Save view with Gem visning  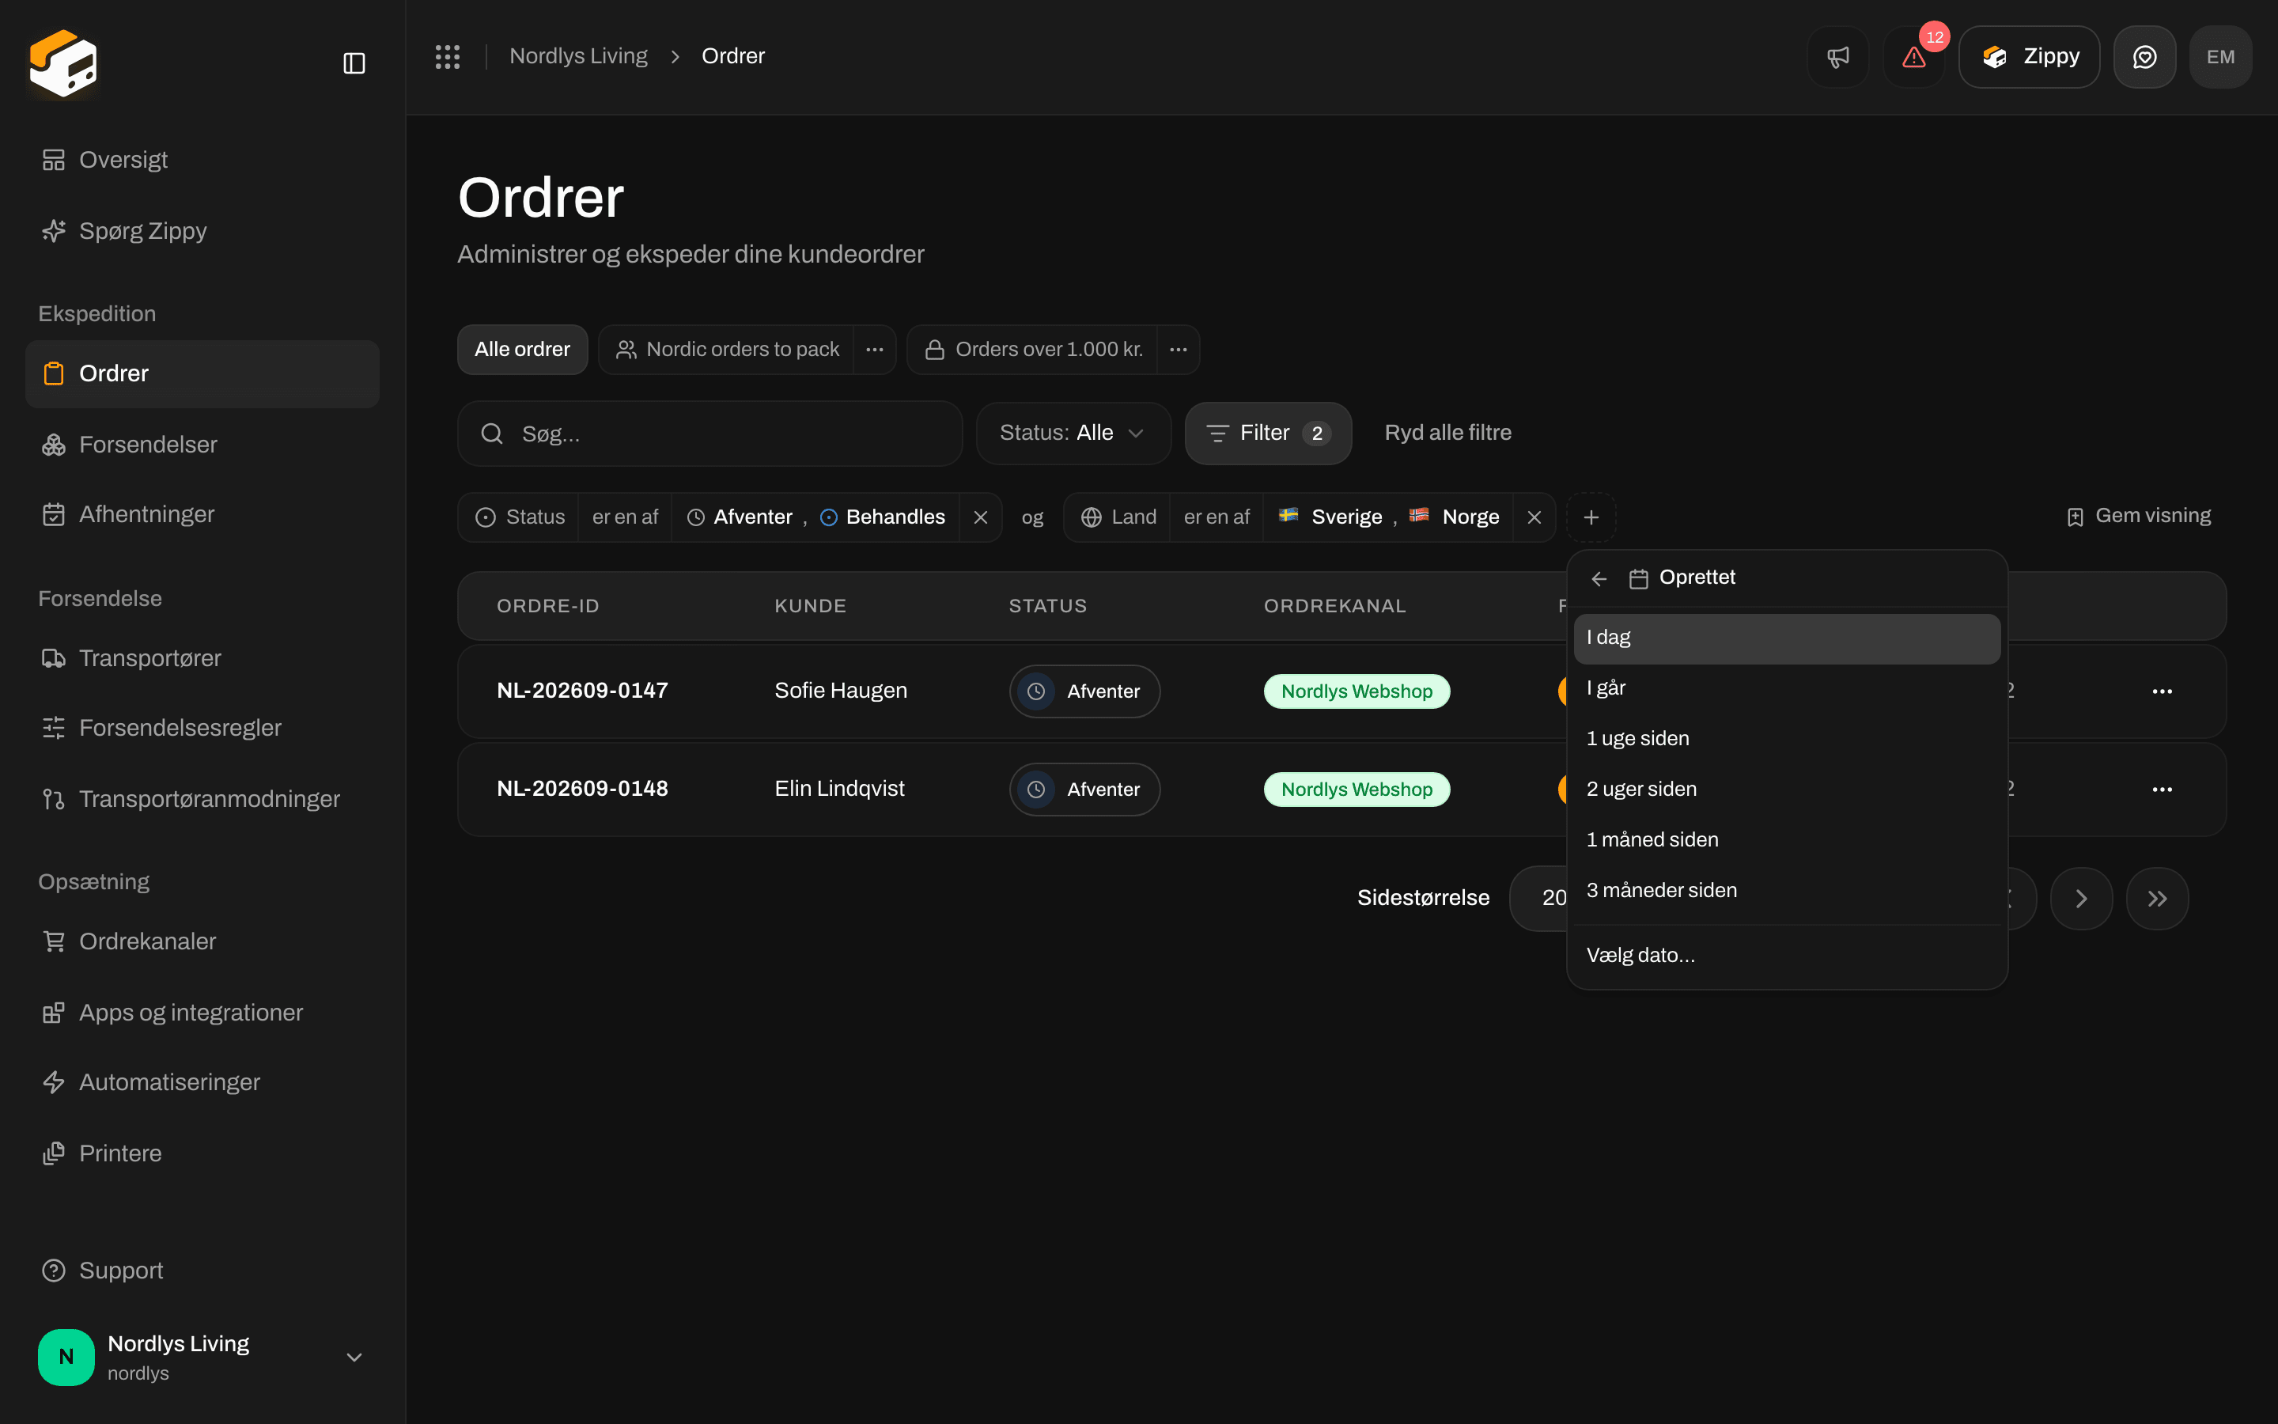2138,516
